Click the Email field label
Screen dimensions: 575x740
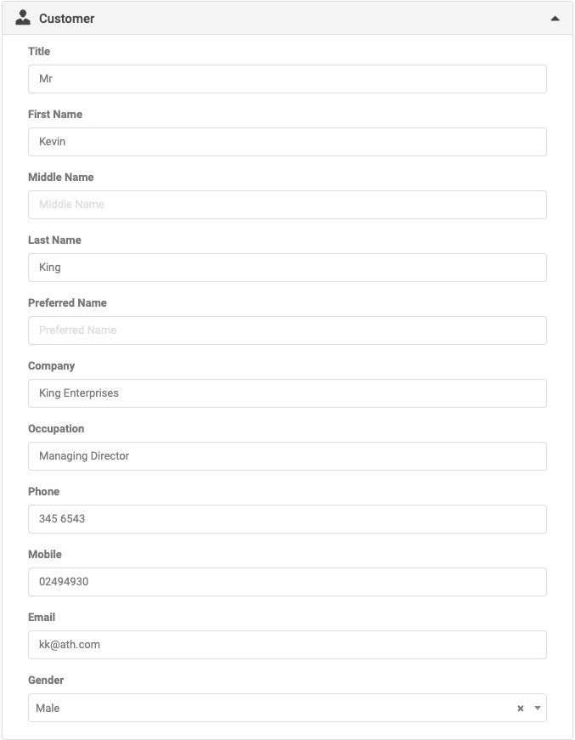tap(42, 618)
